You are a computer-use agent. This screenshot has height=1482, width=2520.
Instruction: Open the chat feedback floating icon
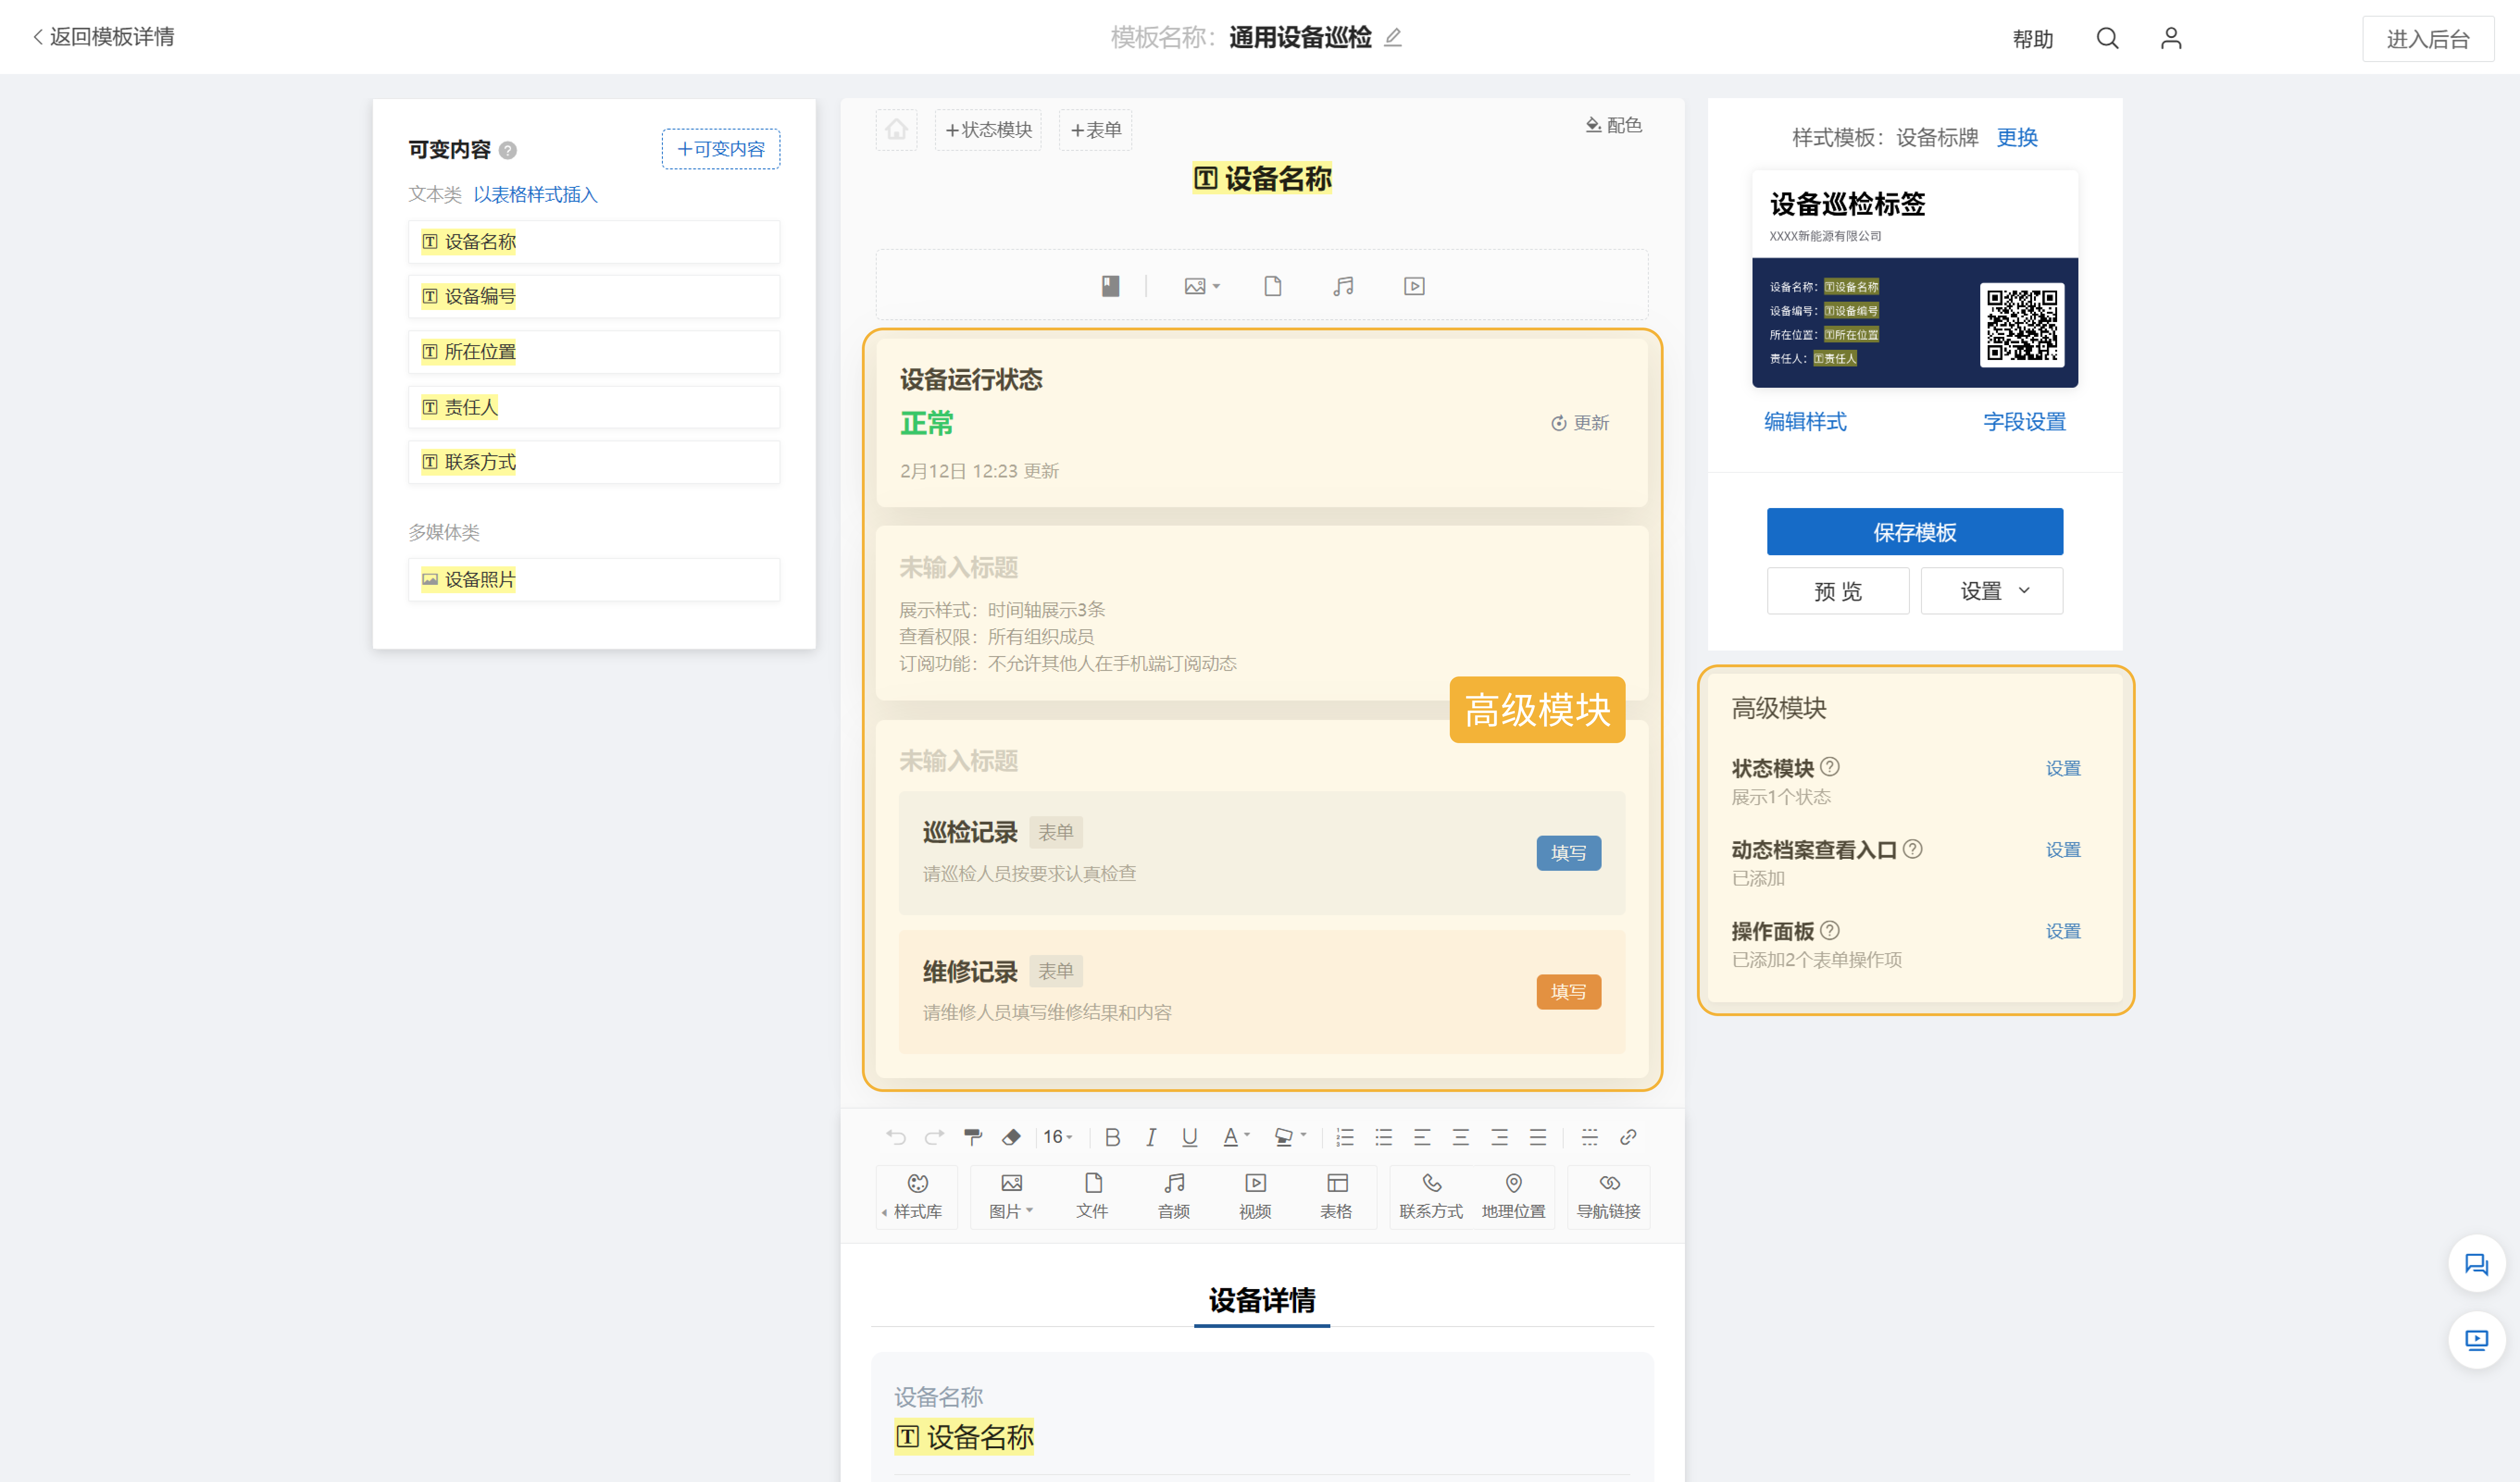[x=2476, y=1264]
